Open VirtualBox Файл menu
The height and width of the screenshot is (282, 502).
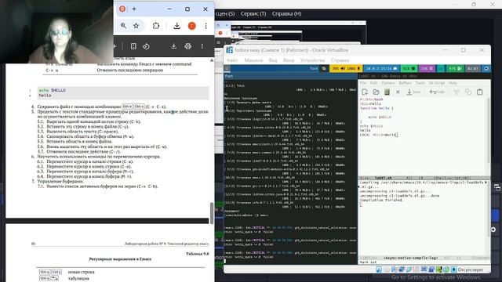point(232,60)
